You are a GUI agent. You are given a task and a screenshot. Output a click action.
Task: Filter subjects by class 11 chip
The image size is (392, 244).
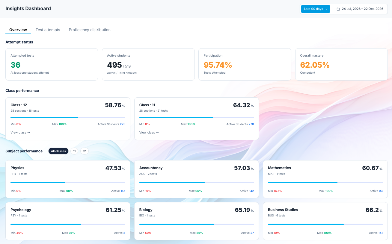[x=74, y=151]
